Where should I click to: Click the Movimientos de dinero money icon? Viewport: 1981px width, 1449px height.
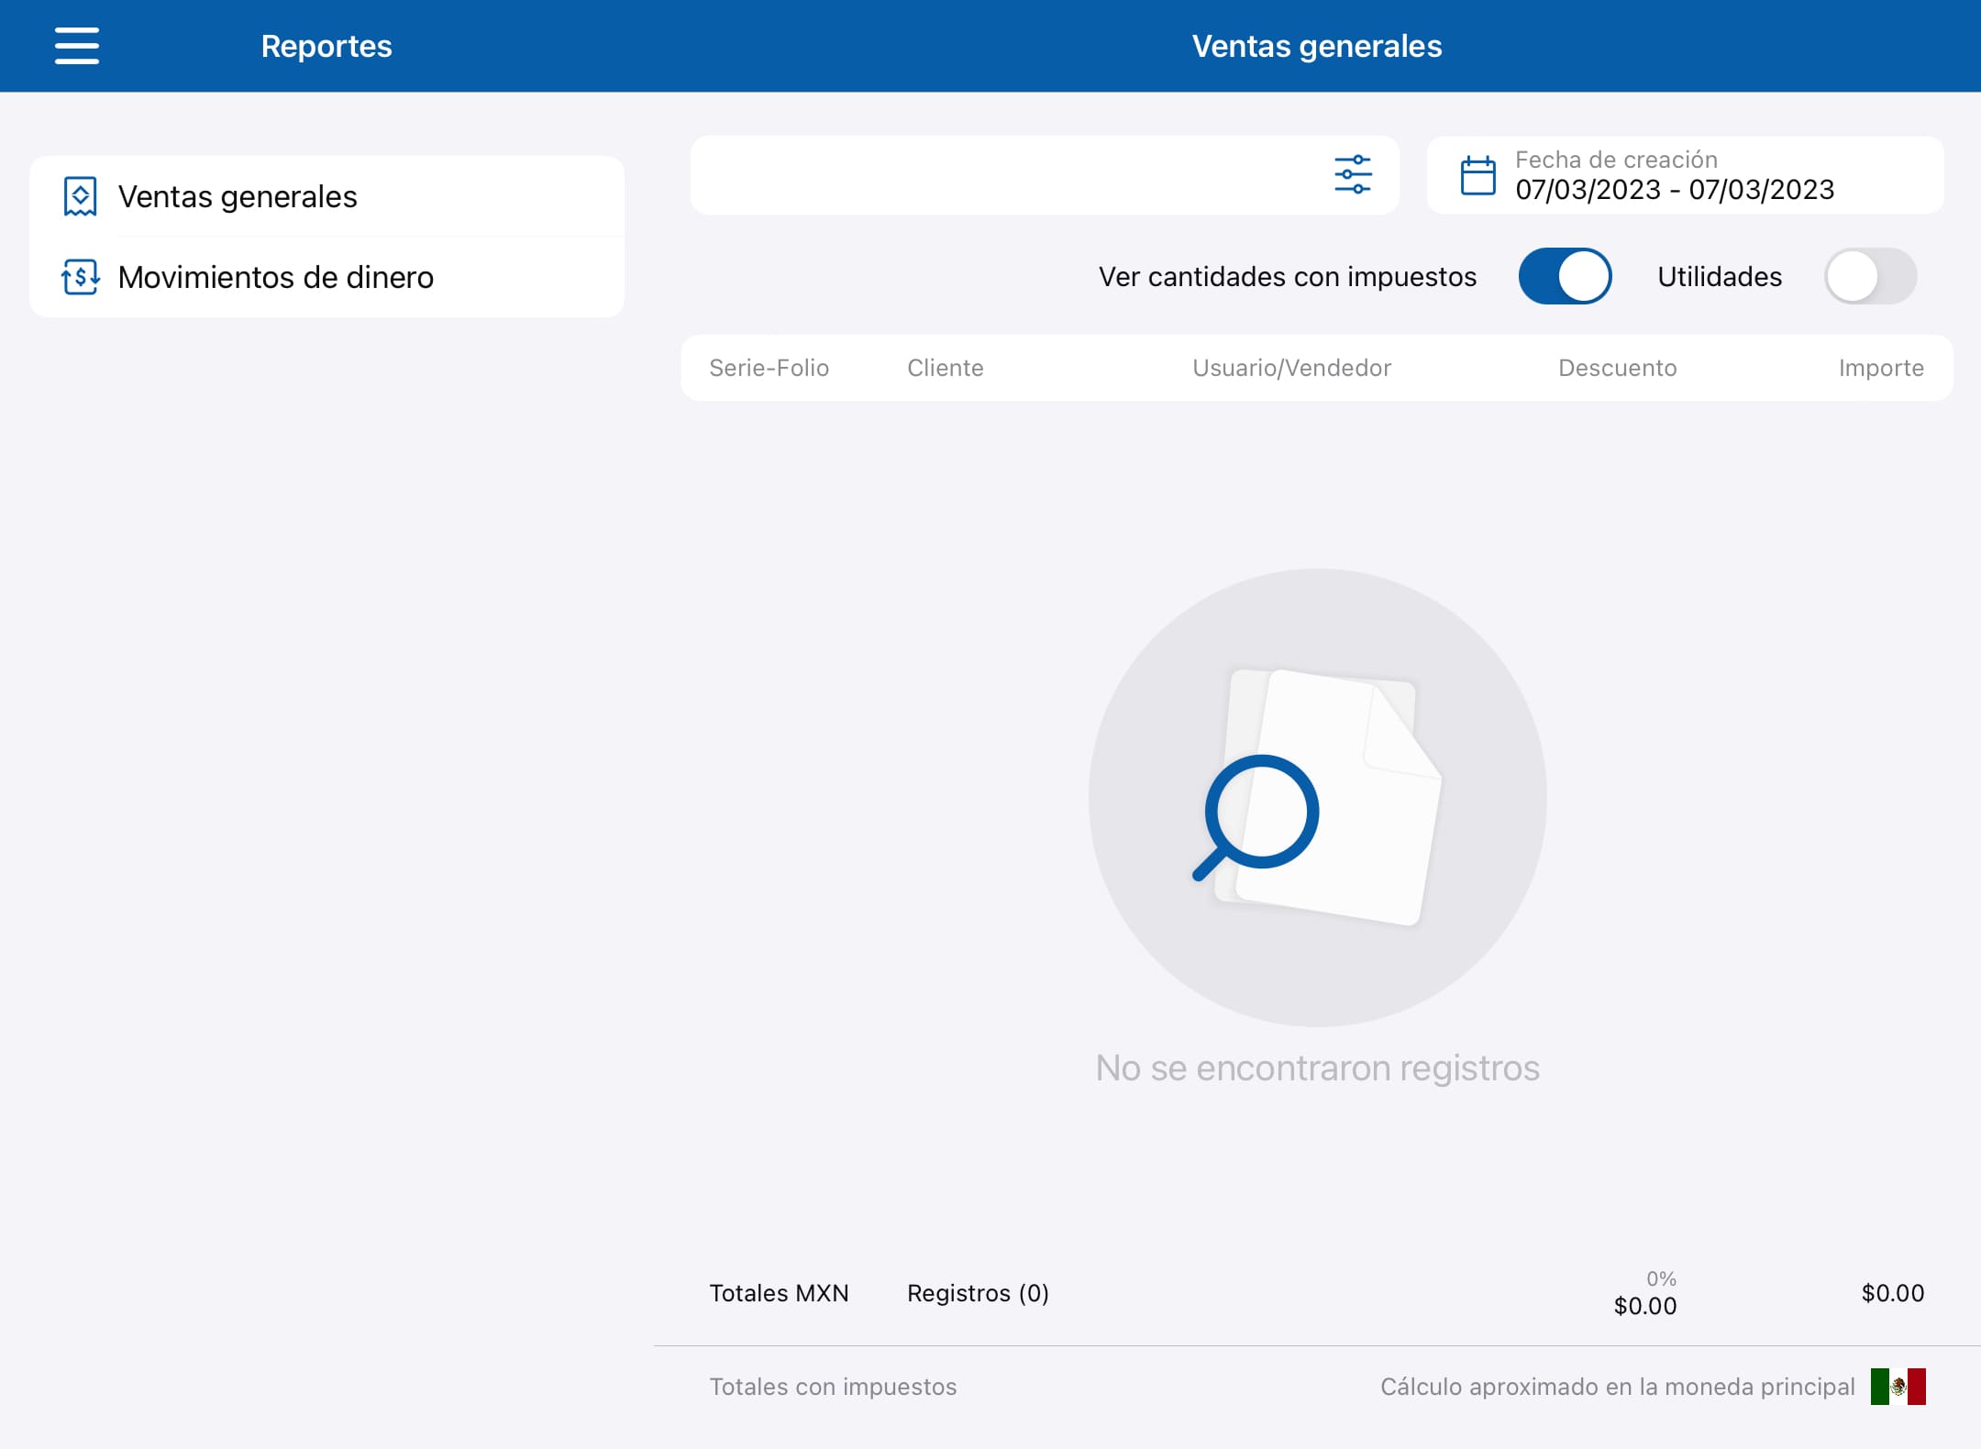click(80, 277)
